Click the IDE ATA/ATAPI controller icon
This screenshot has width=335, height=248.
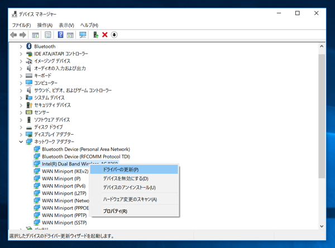(x=29, y=54)
